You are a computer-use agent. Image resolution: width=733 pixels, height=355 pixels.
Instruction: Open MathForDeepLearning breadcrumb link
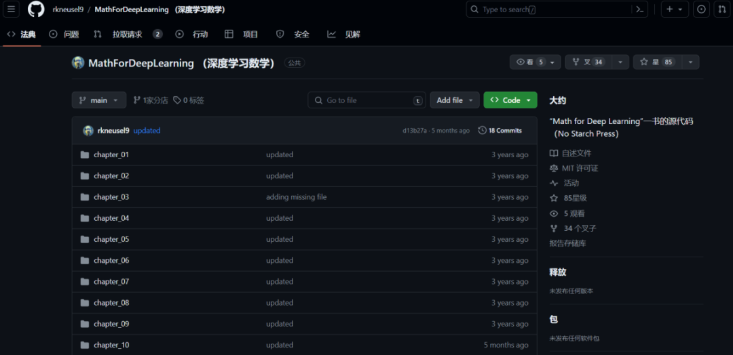tap(132, 9)
